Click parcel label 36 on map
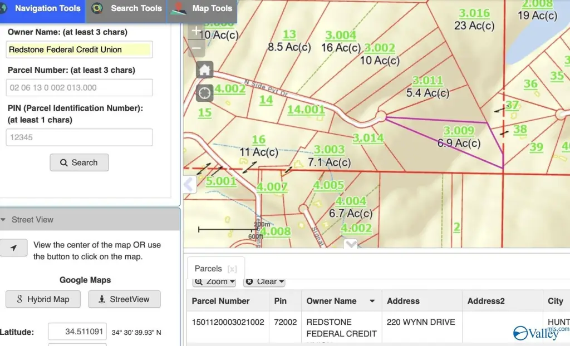Screen dimensions: 570x346 (530, 84)
